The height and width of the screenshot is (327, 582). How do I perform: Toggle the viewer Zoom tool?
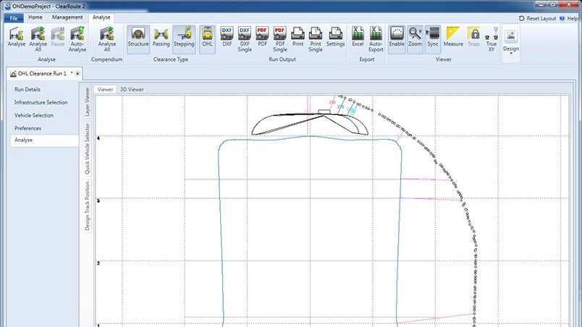[415, 39]
